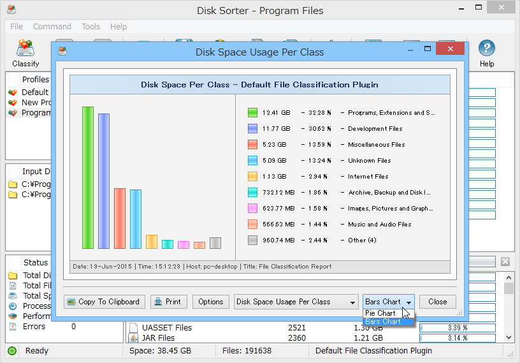The width and height of the screenshot is (520, 363).
Task: Click the Status panel header
Action: tap(36, 263)
